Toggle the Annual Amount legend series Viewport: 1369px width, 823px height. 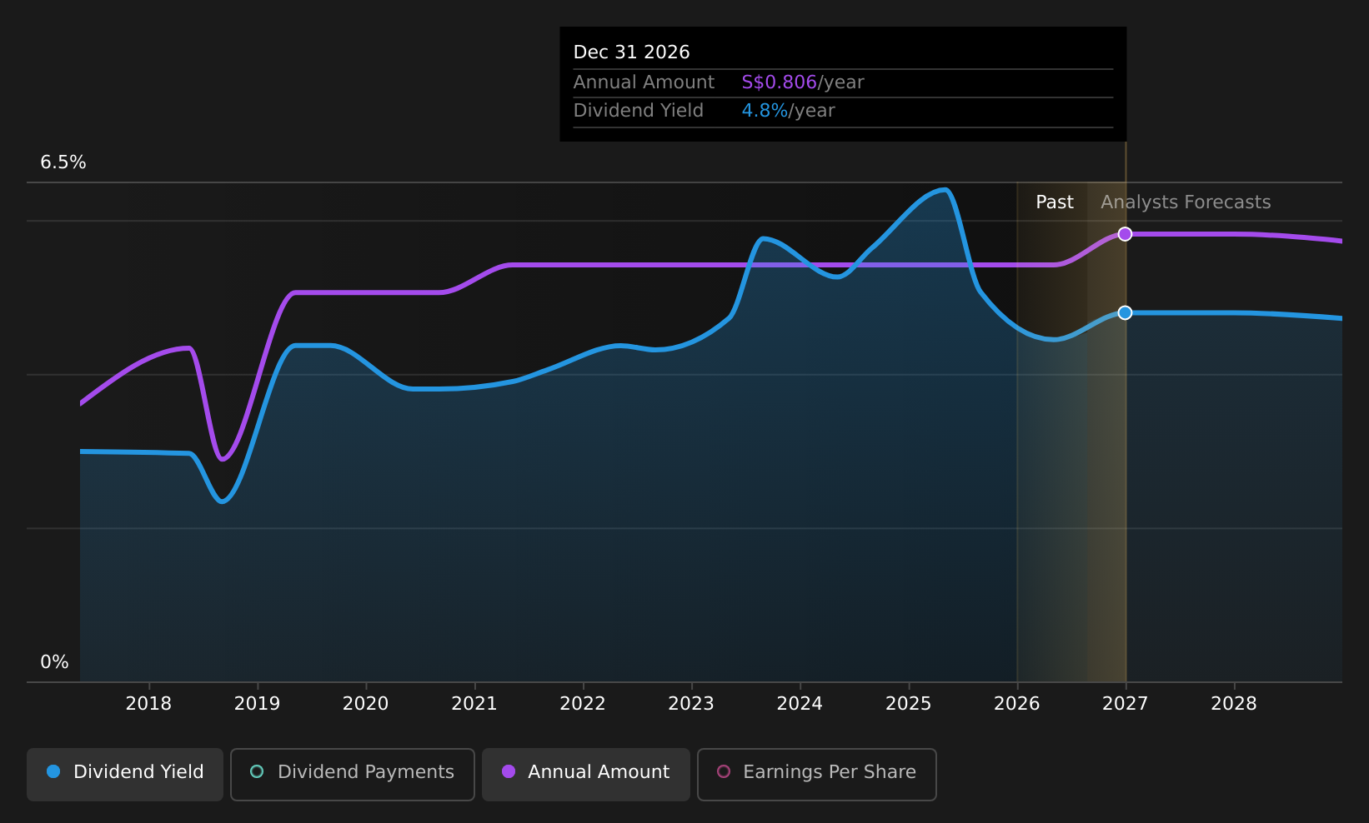(x=586, y=775)
